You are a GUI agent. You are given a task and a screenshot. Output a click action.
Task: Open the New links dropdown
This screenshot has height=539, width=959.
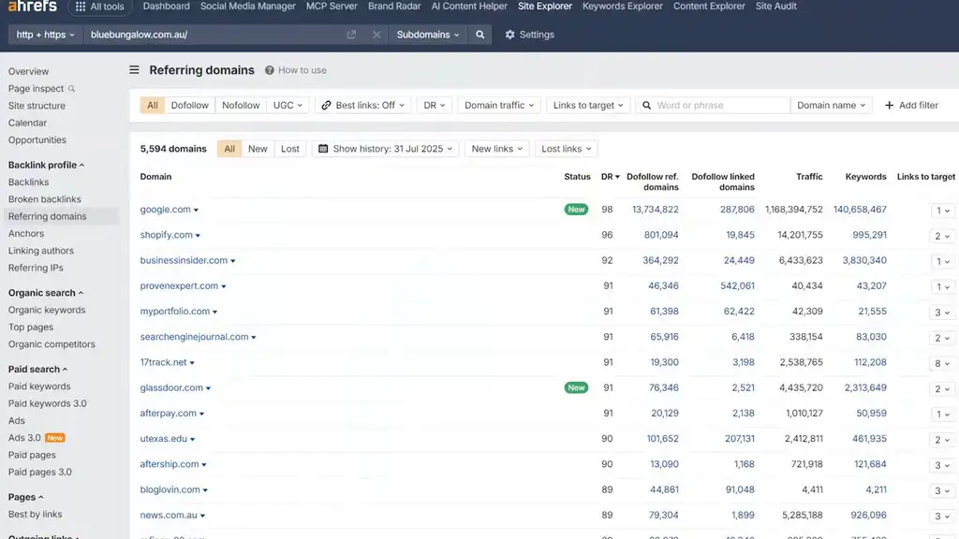click(496, 149)
